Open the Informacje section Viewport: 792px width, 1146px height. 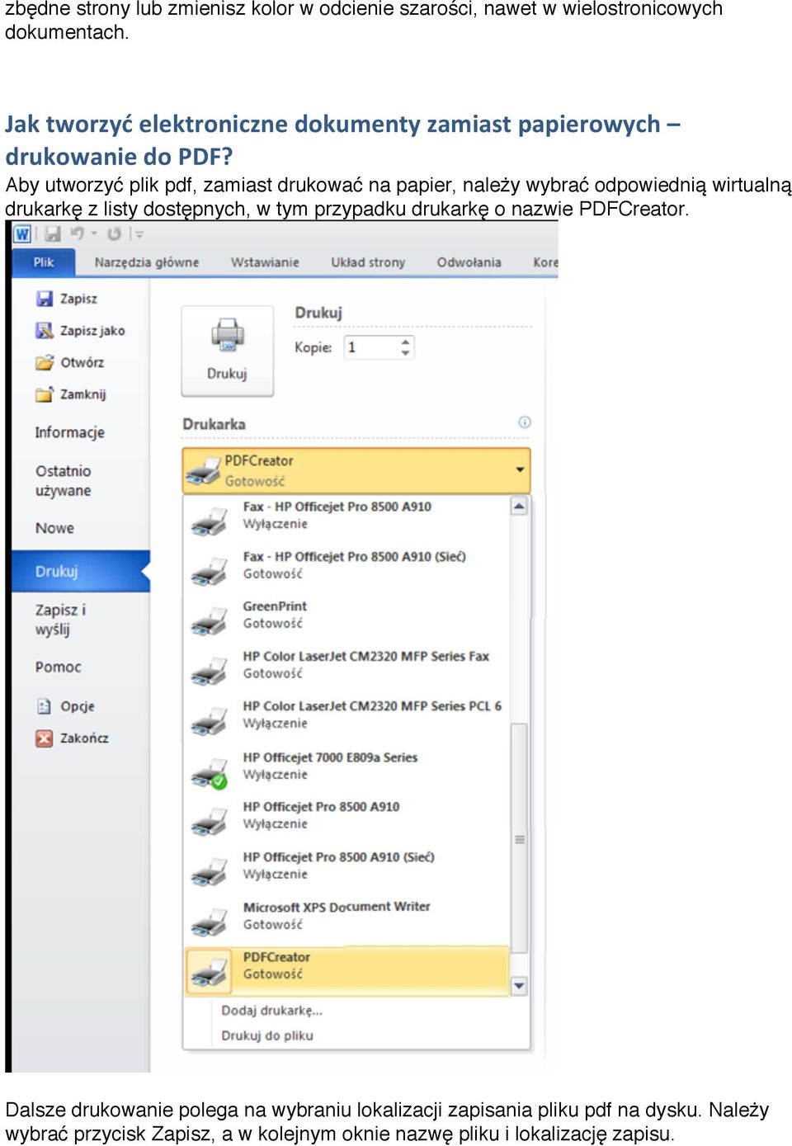point(69,432)
